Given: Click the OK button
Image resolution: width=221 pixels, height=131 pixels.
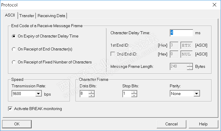Looking at the screenshot, I should 17,124.
